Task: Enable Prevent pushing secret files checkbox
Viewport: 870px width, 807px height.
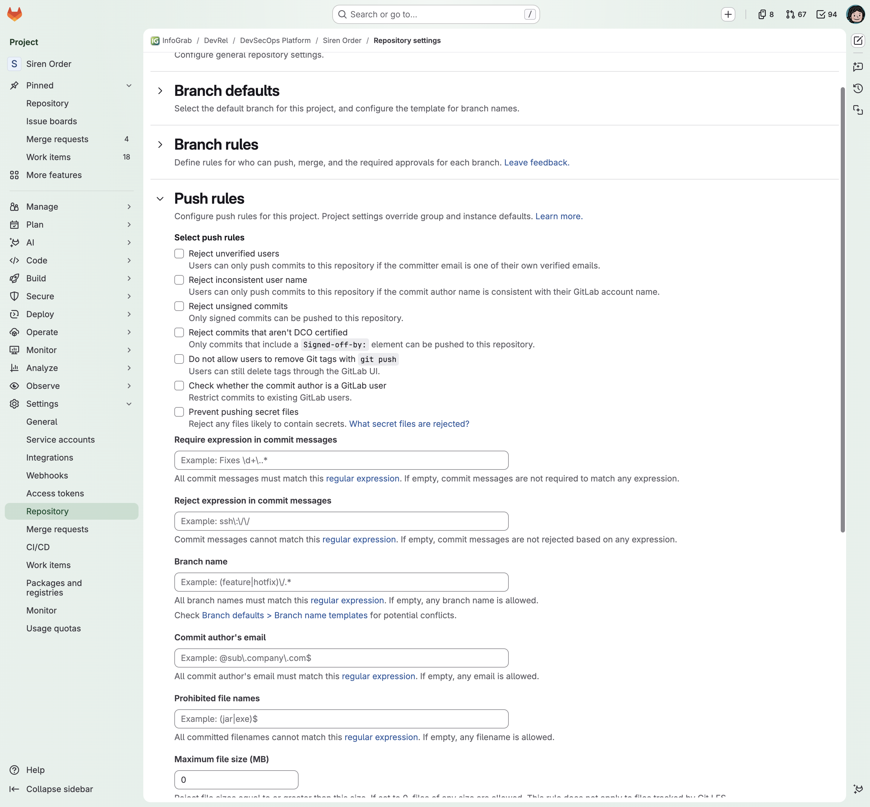Action: pos(179,412)
